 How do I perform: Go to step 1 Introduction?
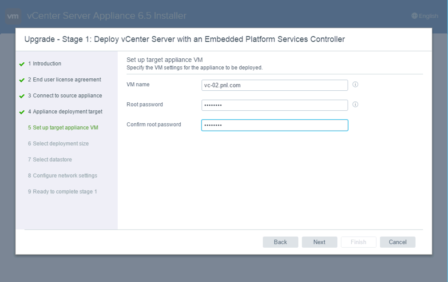44,64
